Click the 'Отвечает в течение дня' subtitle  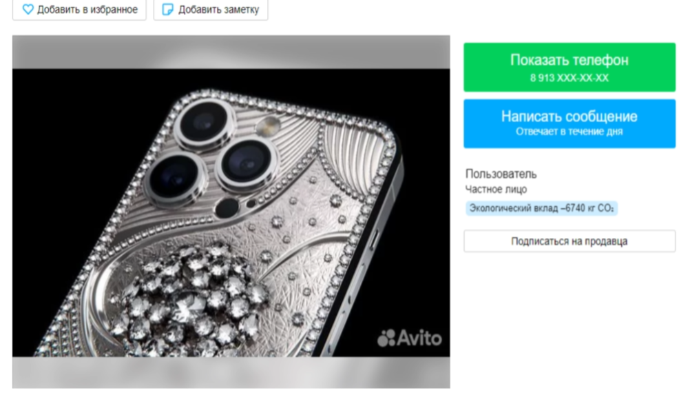(x=569, y=132)
